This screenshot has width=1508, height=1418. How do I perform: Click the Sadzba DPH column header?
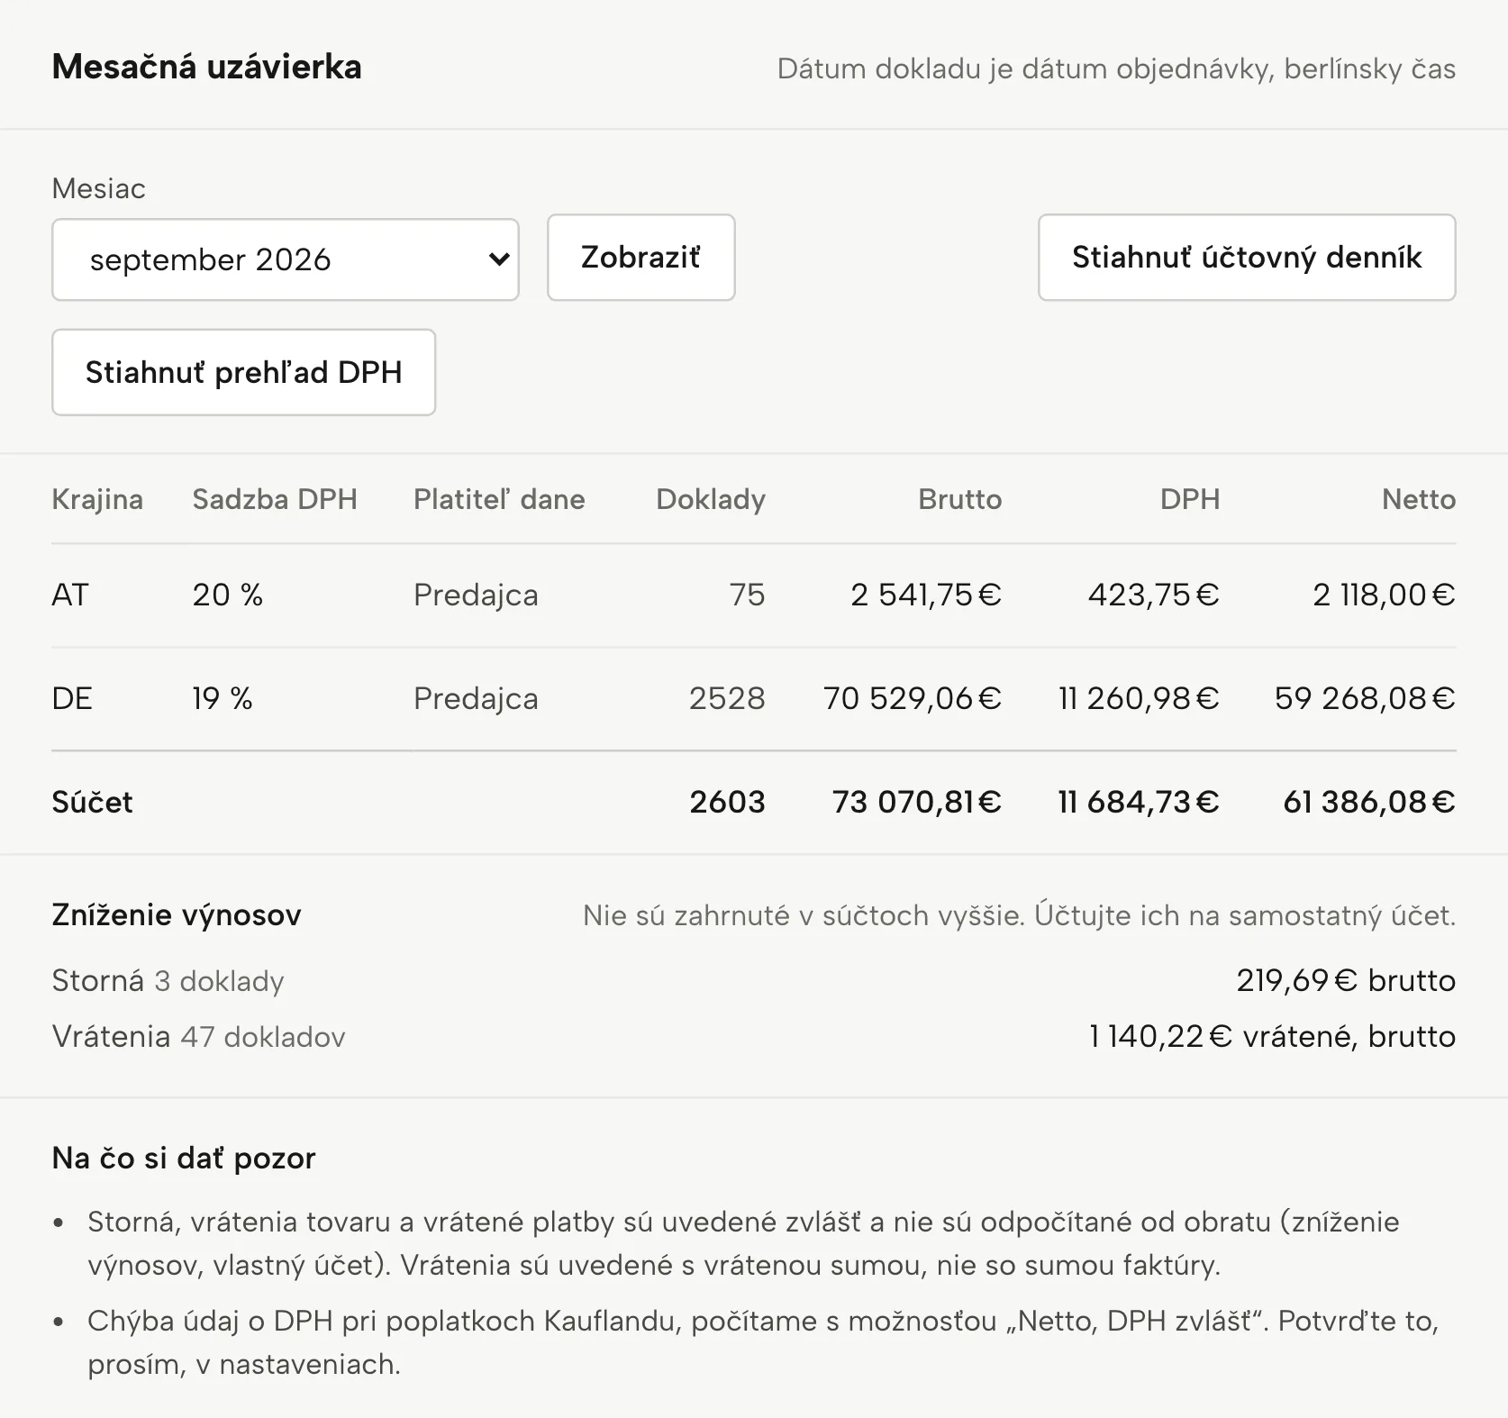[275, 499]
